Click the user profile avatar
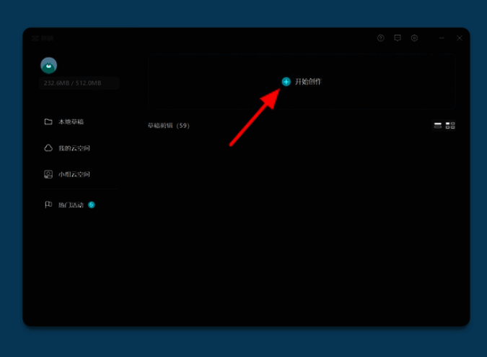This screenshot has width=487, height=357. (x=48, y=66)
